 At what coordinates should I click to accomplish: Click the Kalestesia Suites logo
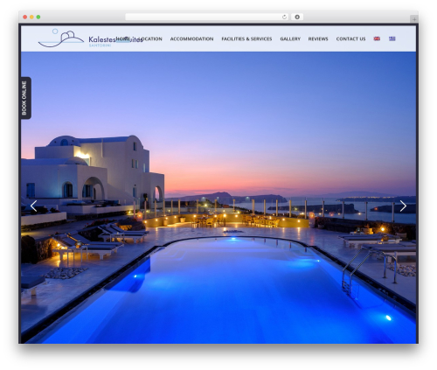pos(90,38)
